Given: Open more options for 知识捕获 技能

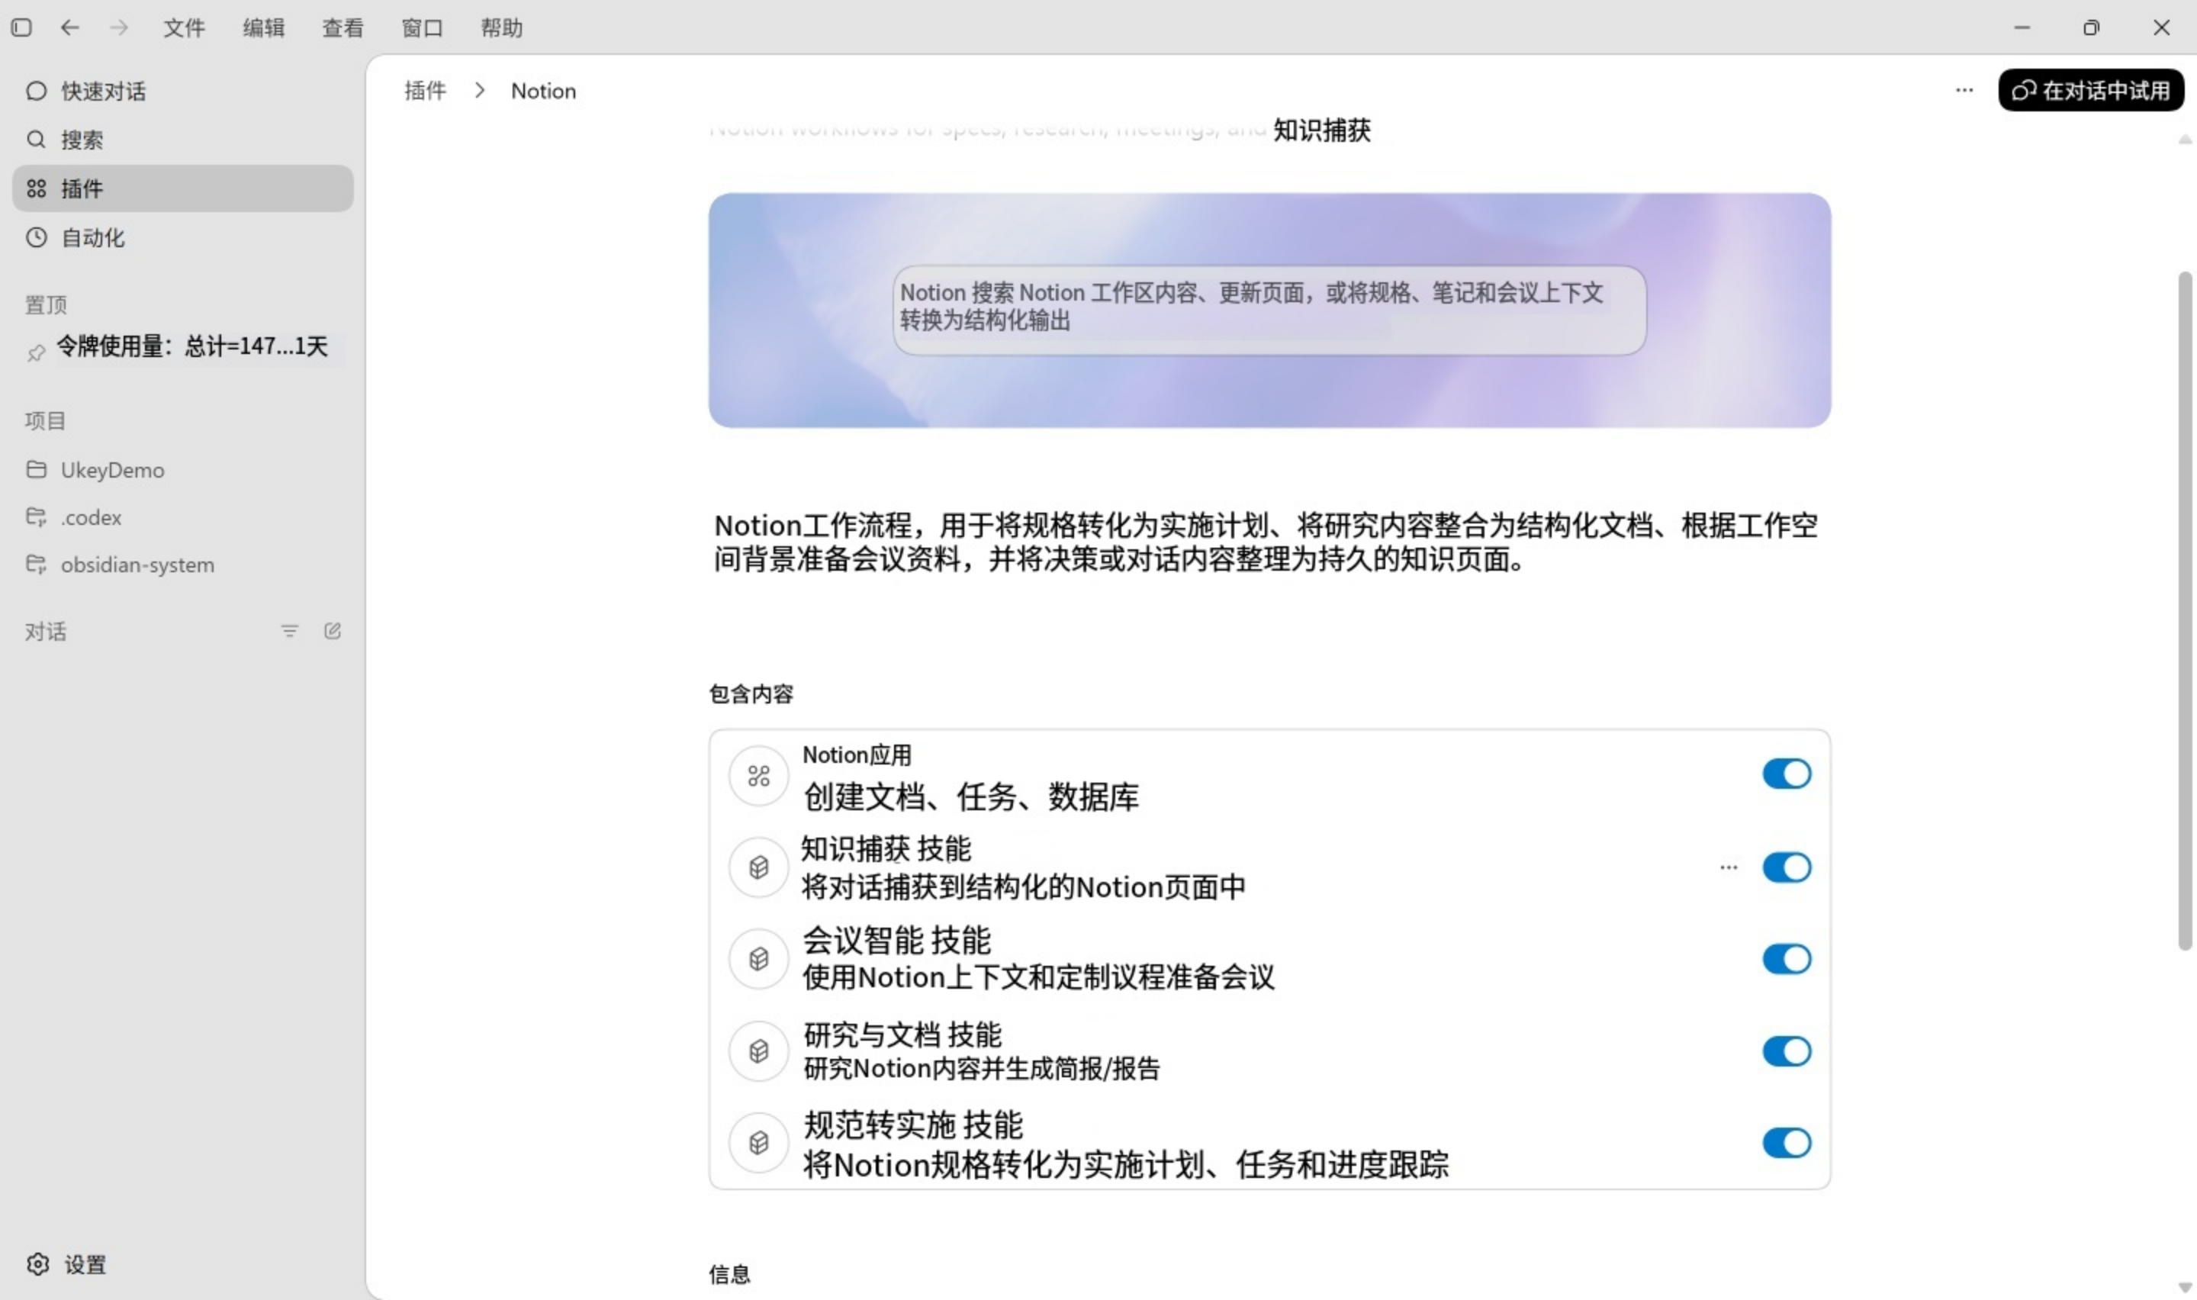Looking at the screenshot, I should [x=1728, y=867].
